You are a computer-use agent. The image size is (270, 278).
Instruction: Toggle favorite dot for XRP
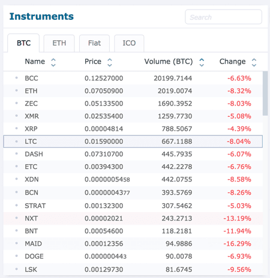tap(17, 128)
